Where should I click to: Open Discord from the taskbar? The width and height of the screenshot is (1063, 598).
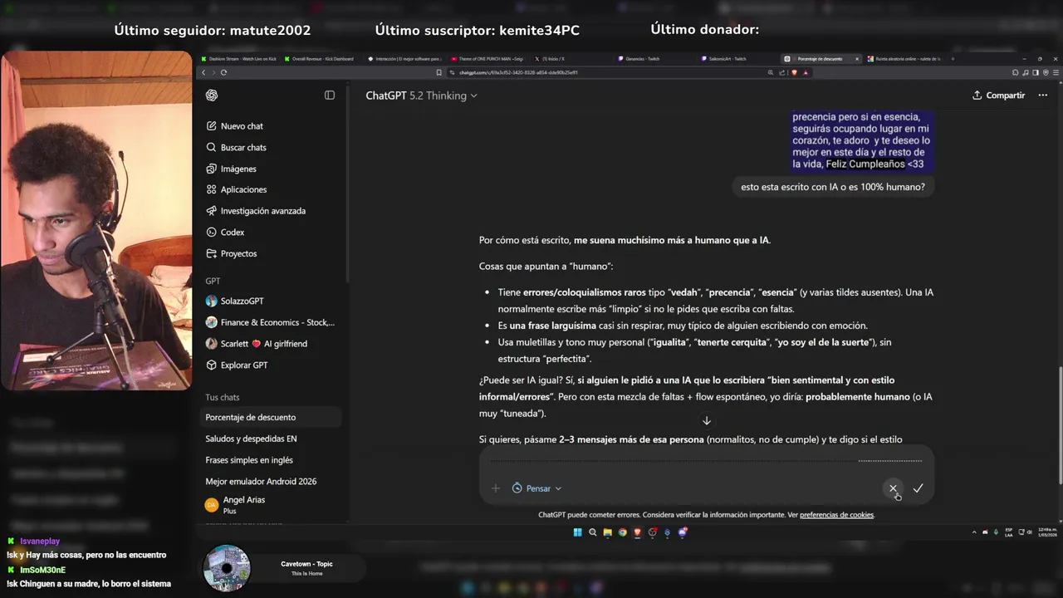point(683,532)
